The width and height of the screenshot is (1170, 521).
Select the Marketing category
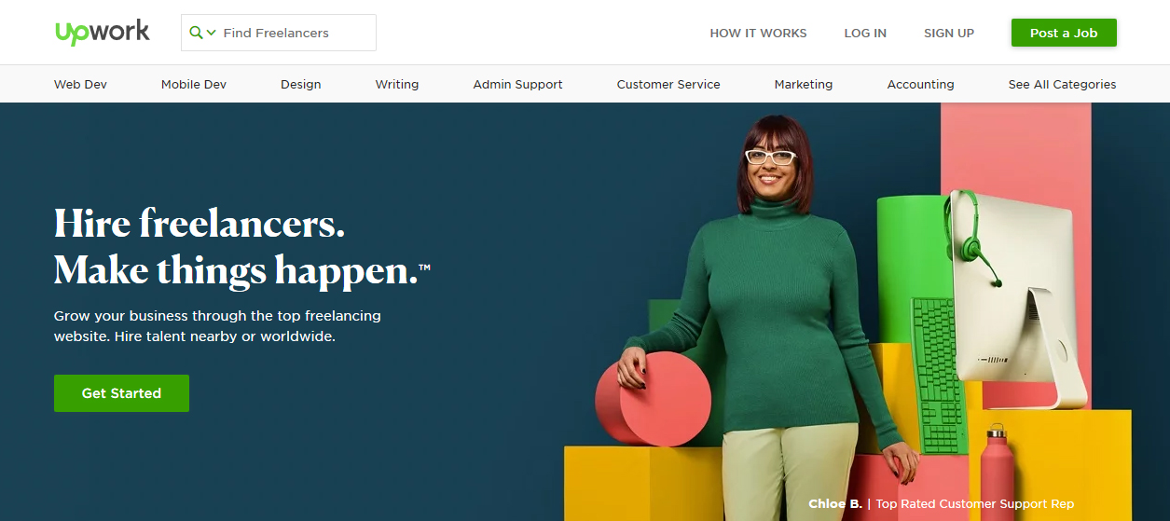click(x=804, y=84)
